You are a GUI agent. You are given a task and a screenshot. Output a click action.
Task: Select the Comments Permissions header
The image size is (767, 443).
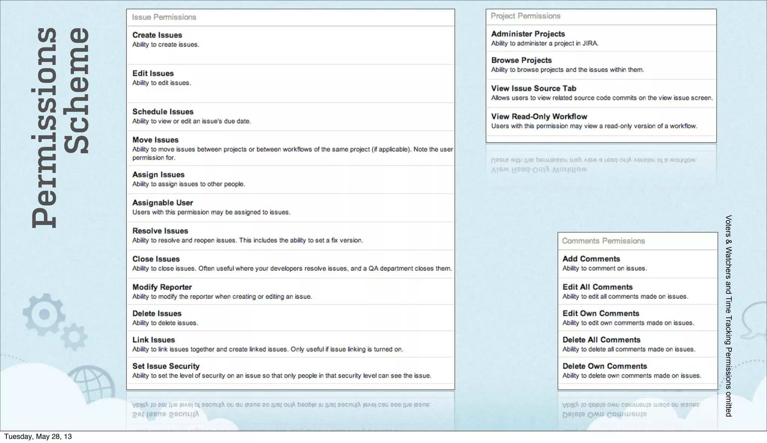click(x=603, y=241)
